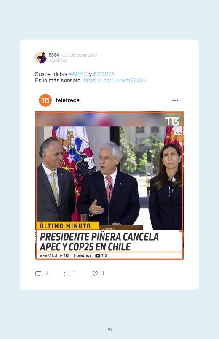Click the #COP25 hashtag
219x339 pixels.
tap(104, 74)
